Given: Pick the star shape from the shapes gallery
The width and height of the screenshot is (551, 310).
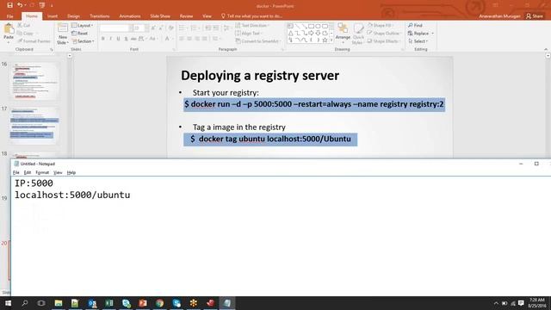Looking at the screenshot, I should coord(325,40).
